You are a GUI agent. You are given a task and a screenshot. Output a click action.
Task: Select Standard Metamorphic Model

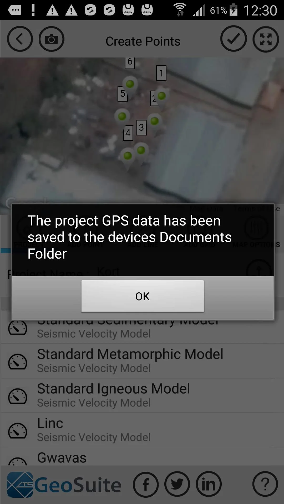pos(142,361)
